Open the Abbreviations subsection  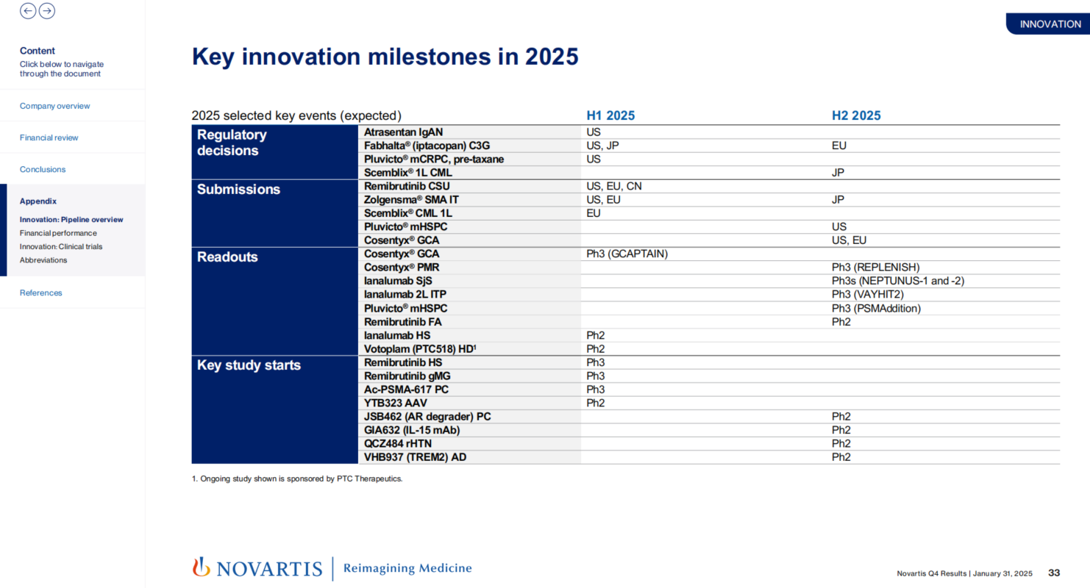tap(43, 259)
